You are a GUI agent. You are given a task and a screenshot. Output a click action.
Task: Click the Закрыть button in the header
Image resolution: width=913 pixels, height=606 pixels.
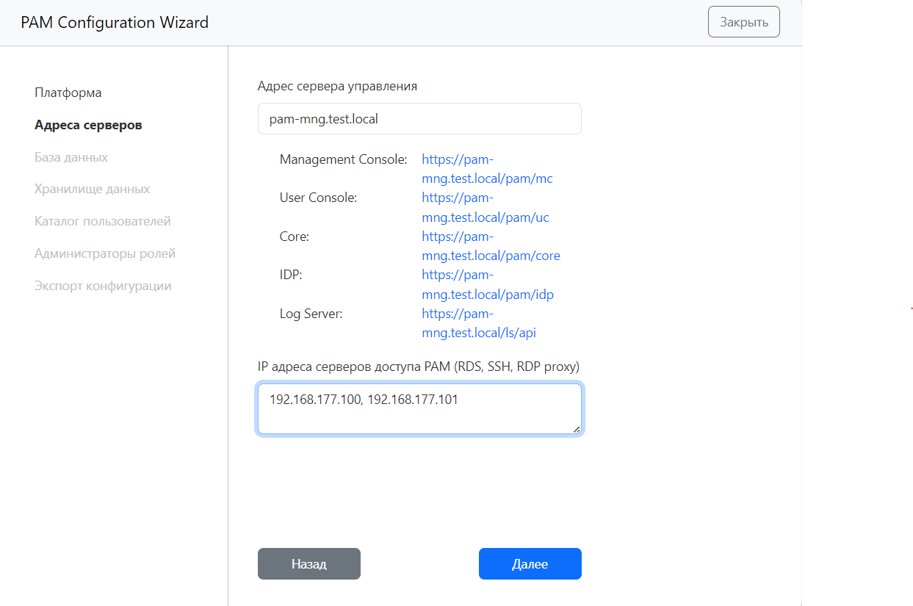coord(743,22)
